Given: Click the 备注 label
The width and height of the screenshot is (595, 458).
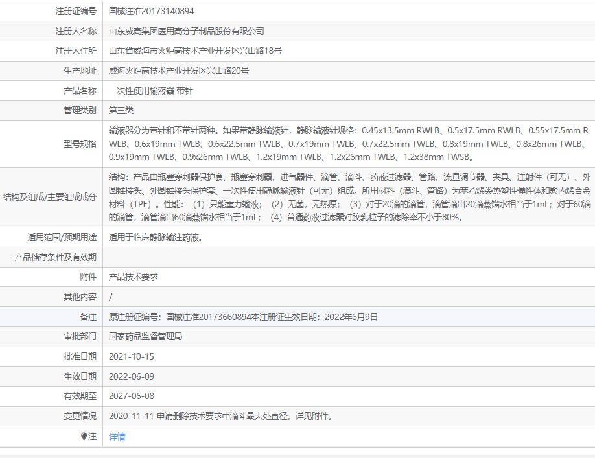Looking at the screenshot, I should coord(88,317).
